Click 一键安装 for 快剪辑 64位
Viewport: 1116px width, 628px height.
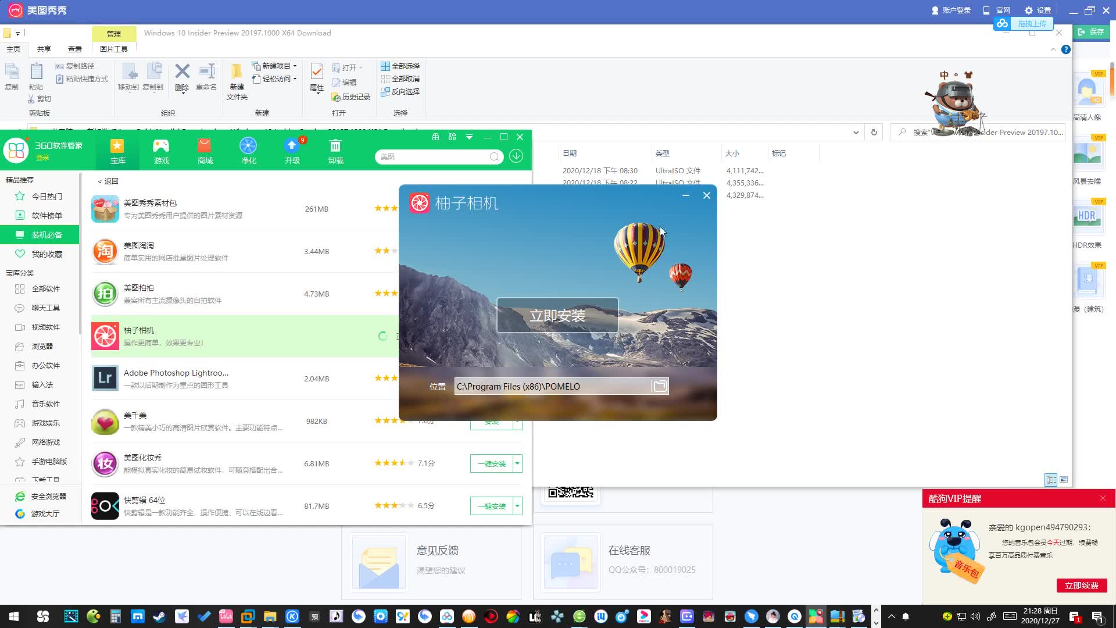pyautogui.click(x=492, y=506)
